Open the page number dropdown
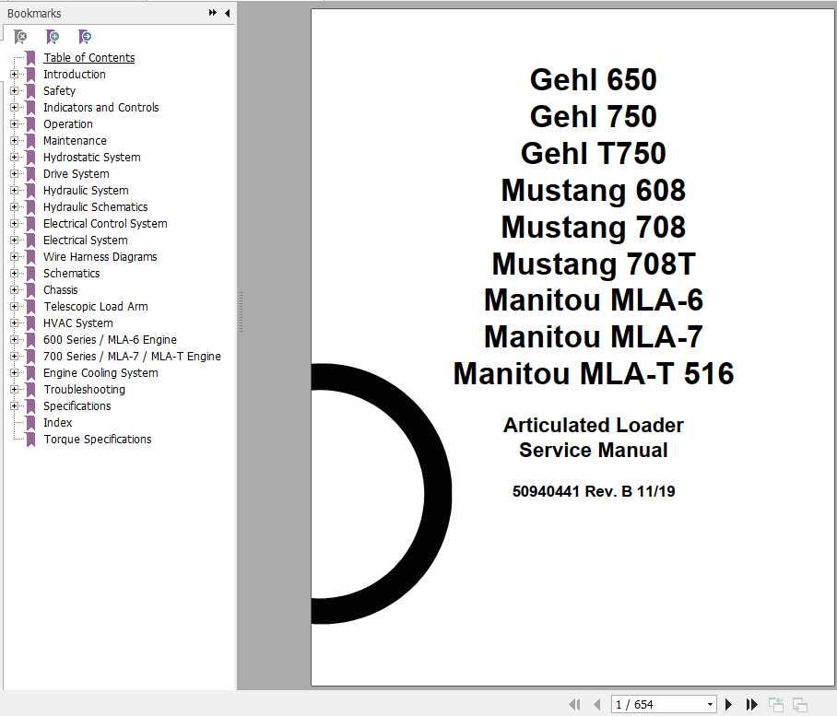The image size is (837, 716). [710, 704]
